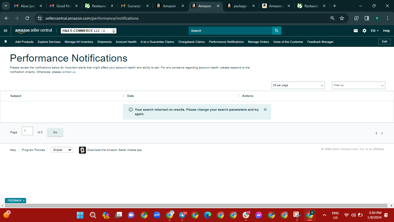Open A-to-z Guarantee Claims
This screenshot has height=222, width=394.
[x=157, y=42]
